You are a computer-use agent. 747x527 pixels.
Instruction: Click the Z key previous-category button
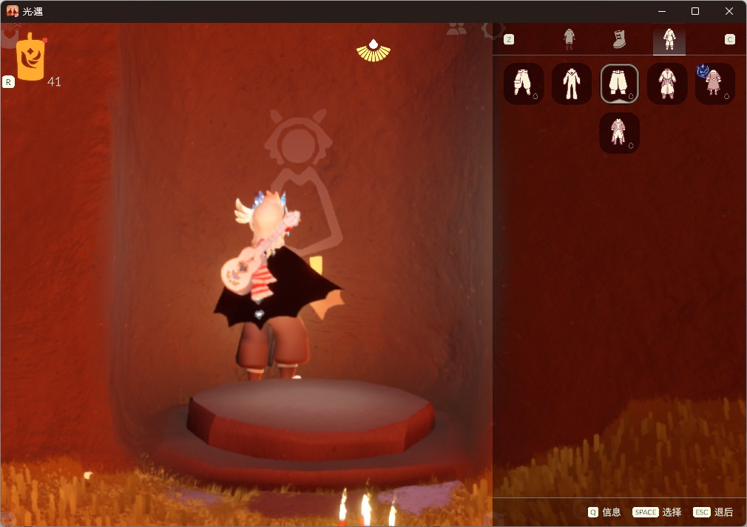[x=509, y=39]
